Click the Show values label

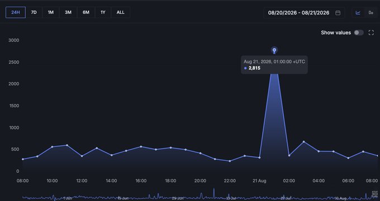click(336, 33)
